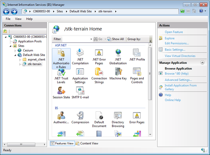The height and width of the screenshot is (155, 210).
Task: Open Advanced Settings link
Action: click(178, 80)
